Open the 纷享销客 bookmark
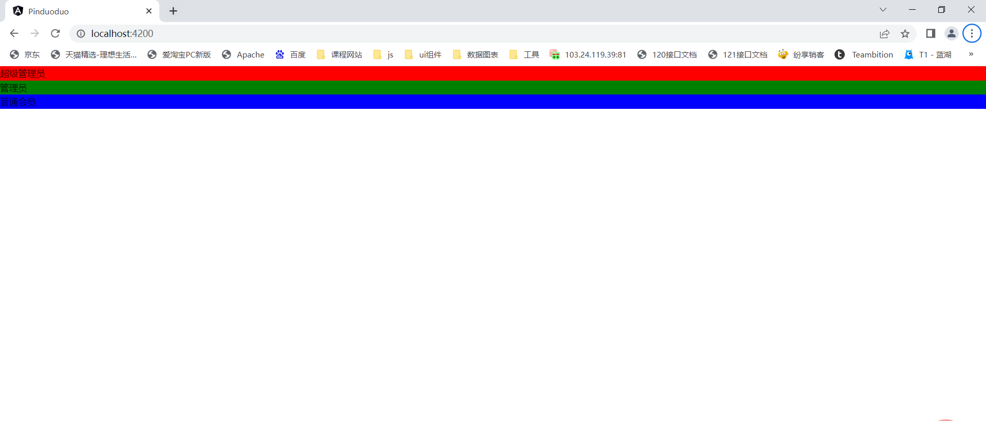This screenshot has width=986, height=421. [x=801, y=54]
